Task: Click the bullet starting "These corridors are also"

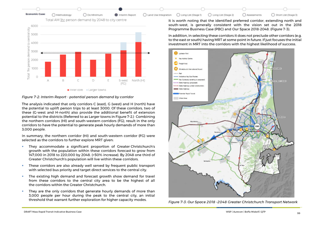Action: pyautogui.click(x=92, y=168)
